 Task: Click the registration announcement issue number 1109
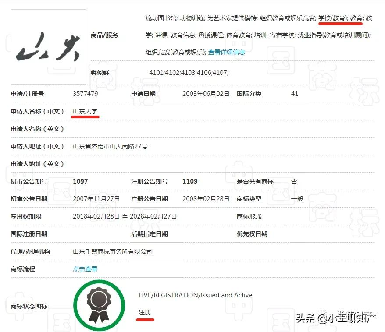[x=190, y=181]
